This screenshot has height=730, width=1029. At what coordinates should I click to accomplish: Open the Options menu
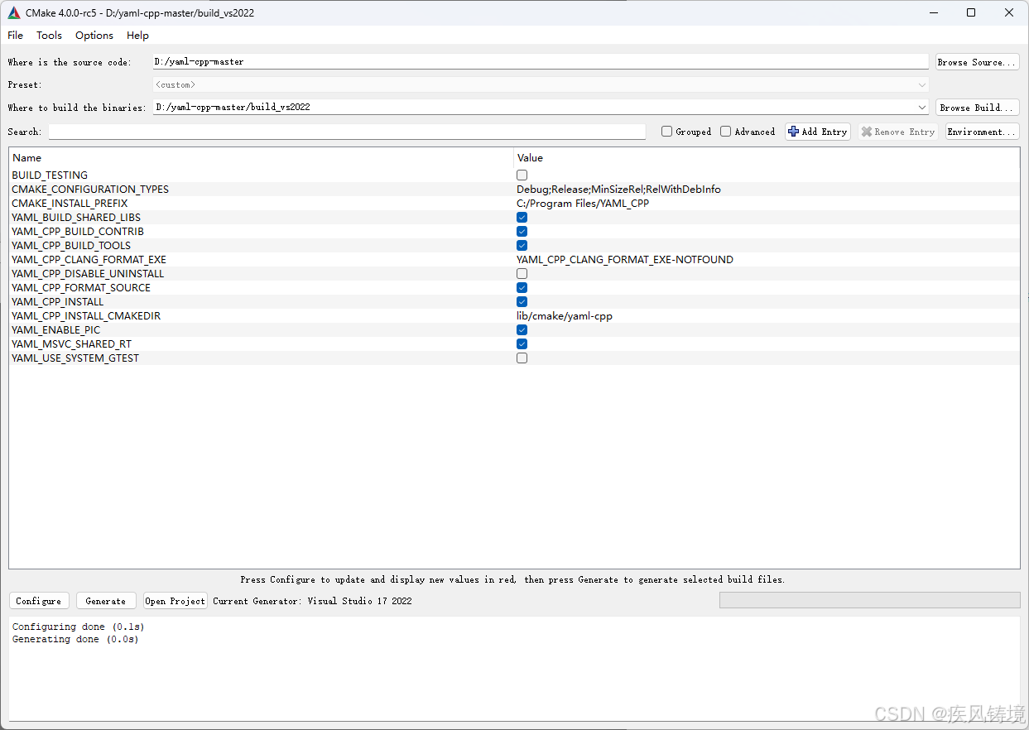click(x=94, y=36)
